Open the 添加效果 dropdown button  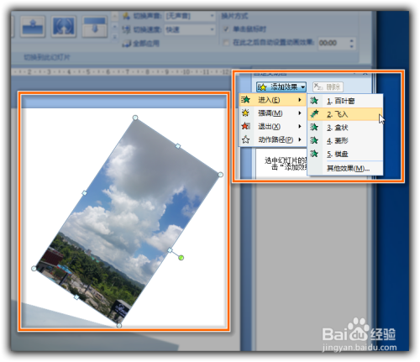[281, 87]
